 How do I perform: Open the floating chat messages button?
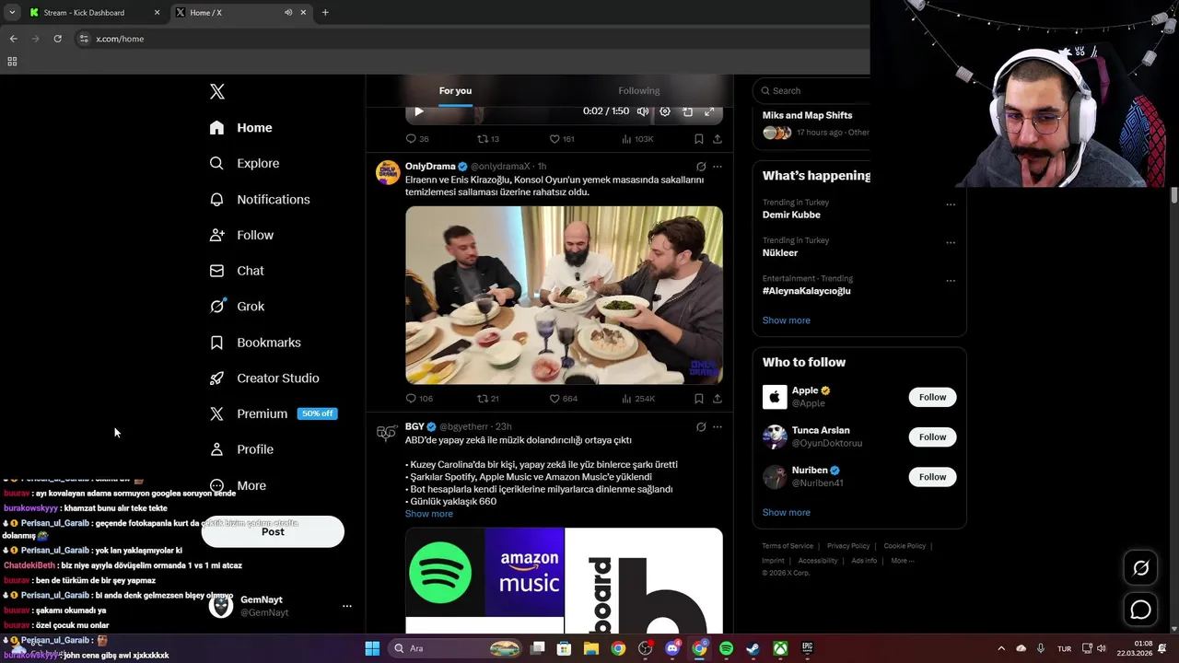(x=1140, y=610)
